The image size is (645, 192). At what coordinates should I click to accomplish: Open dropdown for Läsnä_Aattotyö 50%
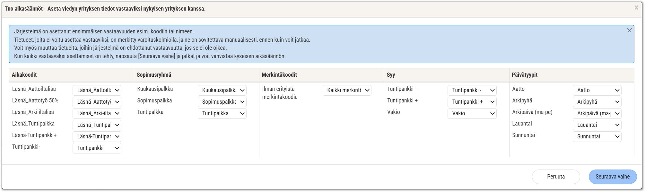97,102
